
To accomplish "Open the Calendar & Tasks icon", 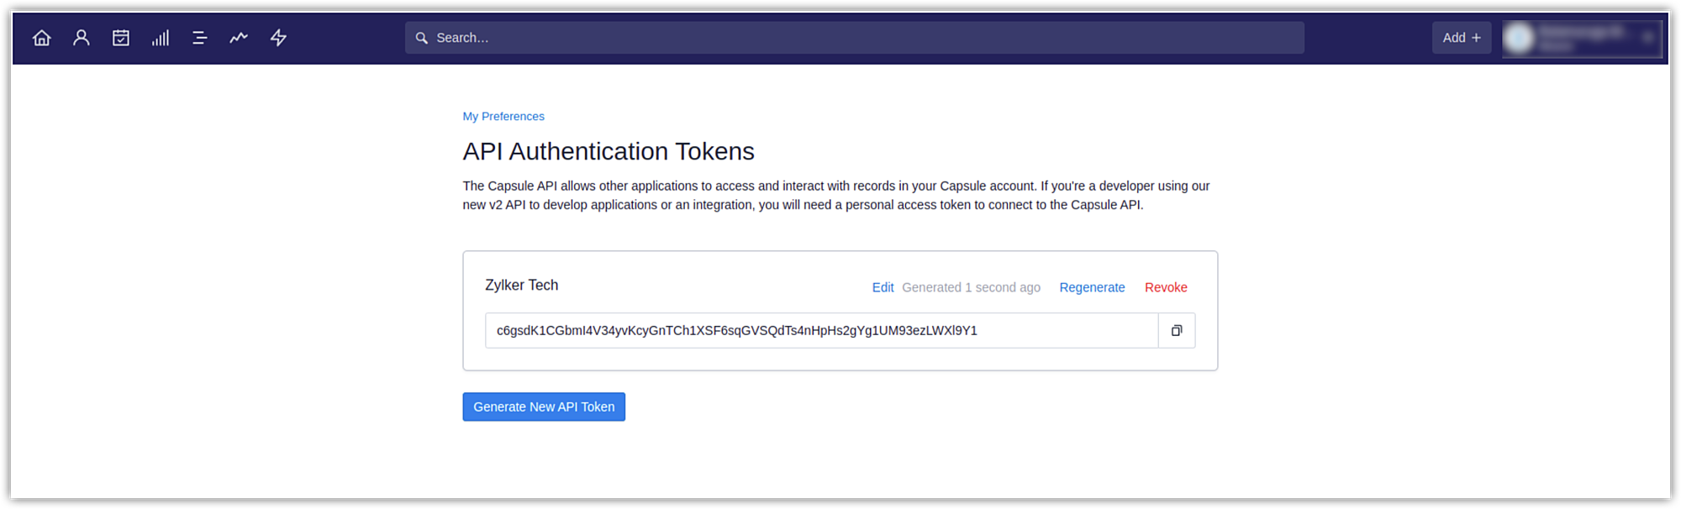I will (x=121, y=38).
